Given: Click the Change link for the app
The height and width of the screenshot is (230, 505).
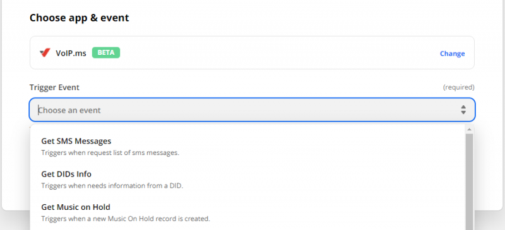Looking at the screenshot, I should [452, 54].
